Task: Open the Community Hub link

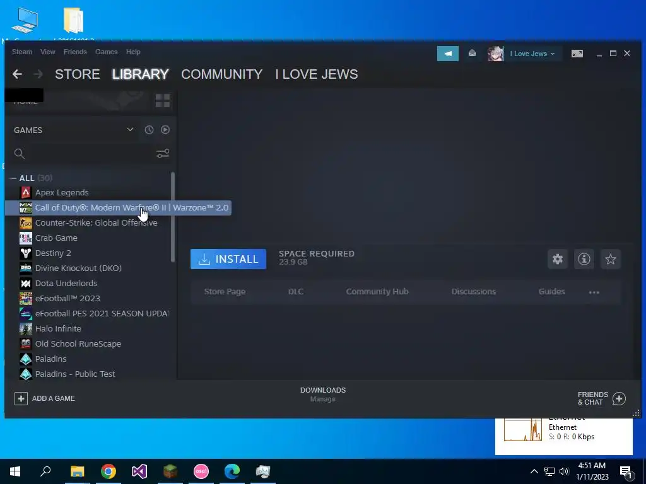Action: point(377,291)
